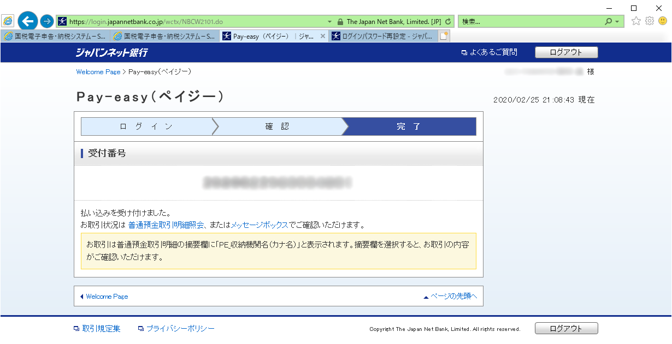Jump up using the ページの先頭へ link

tap(450, 297)
